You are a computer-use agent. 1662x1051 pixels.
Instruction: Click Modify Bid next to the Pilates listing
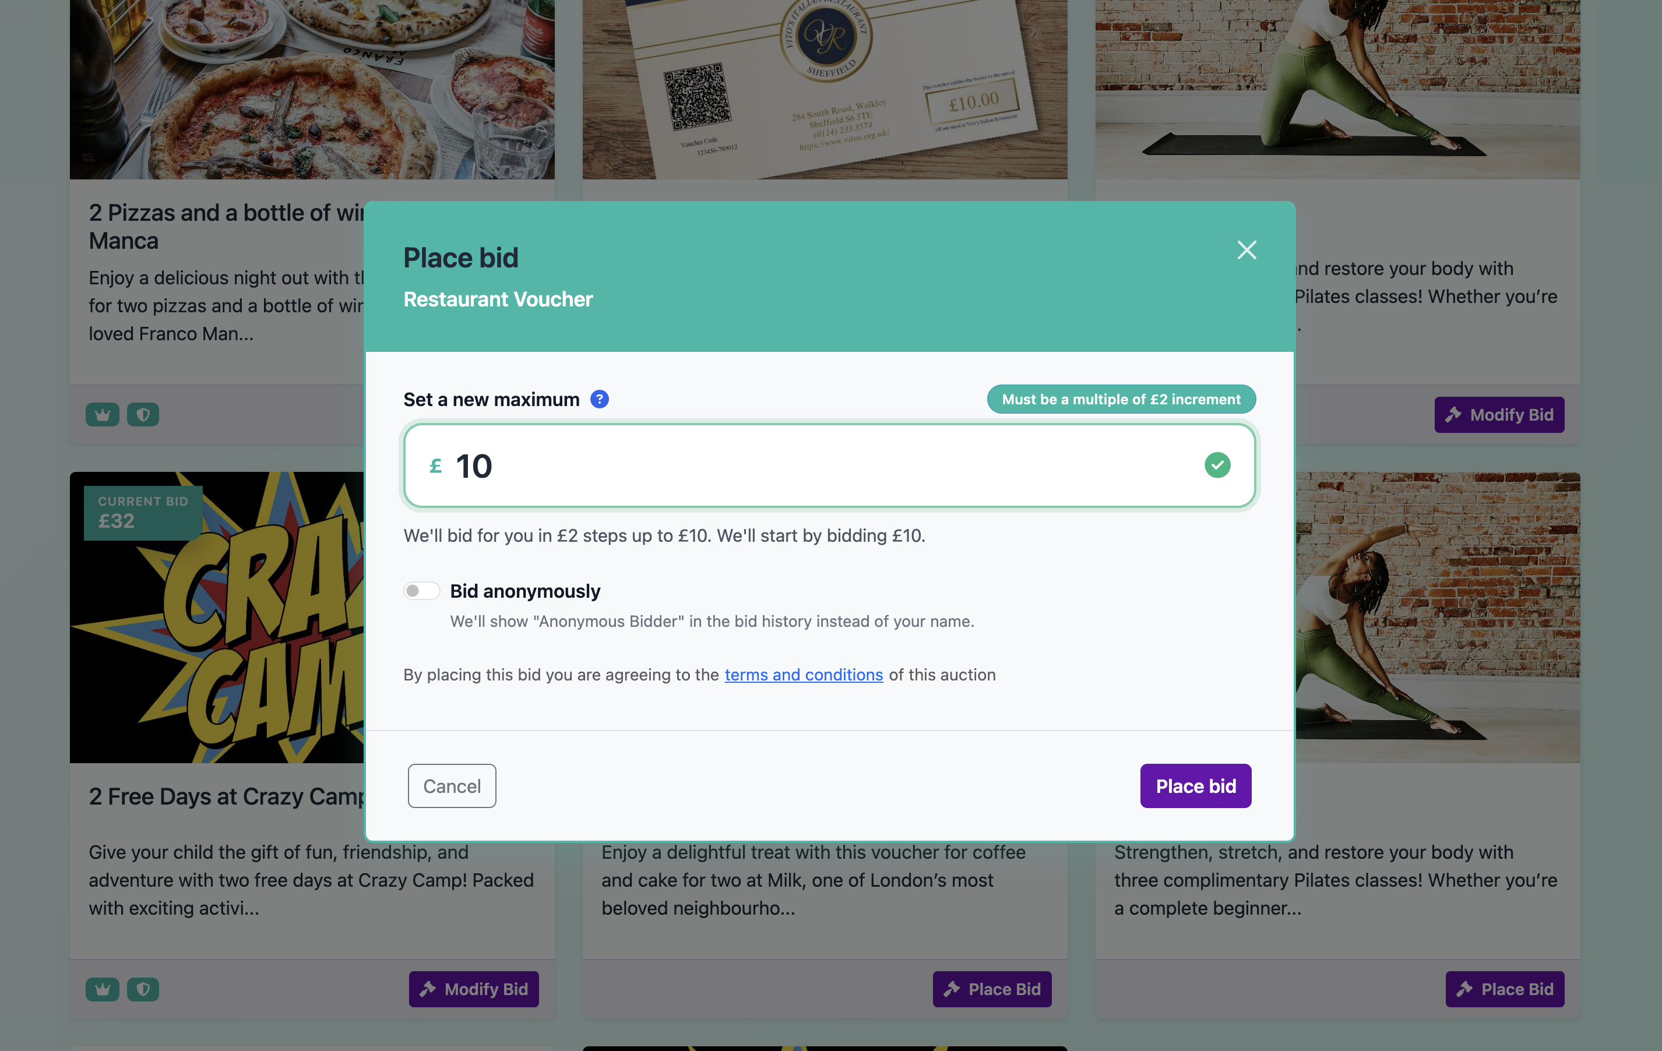tap(1499, 415)
